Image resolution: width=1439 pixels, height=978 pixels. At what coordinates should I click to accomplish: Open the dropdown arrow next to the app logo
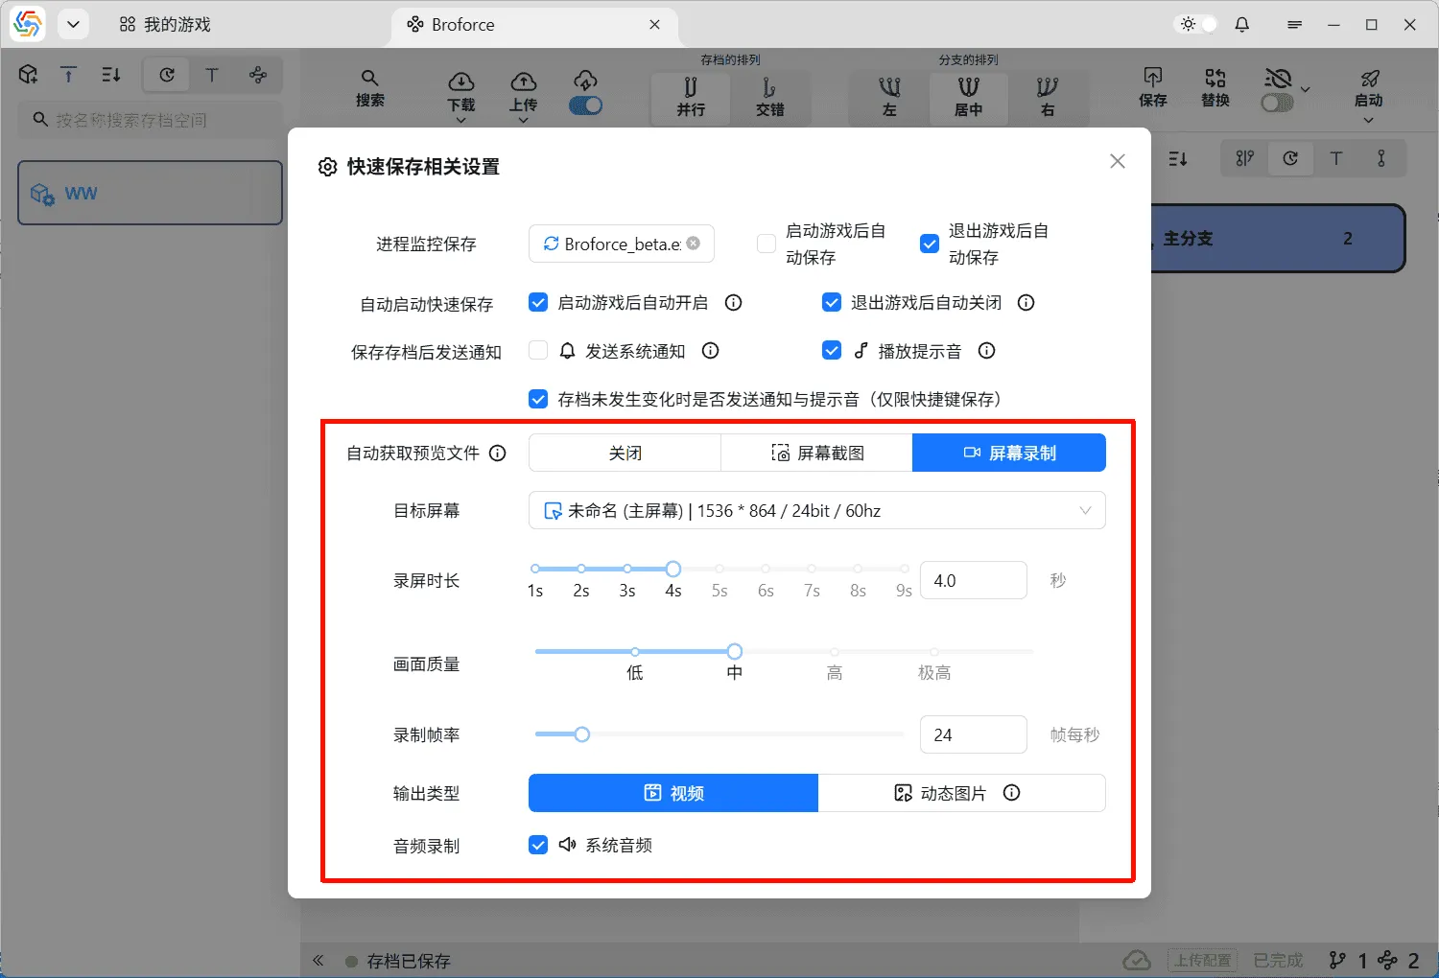coord(73,24)
